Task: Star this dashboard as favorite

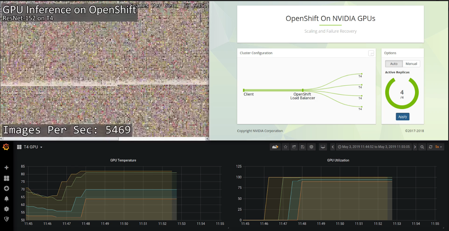Action: (x=285, y=147)
